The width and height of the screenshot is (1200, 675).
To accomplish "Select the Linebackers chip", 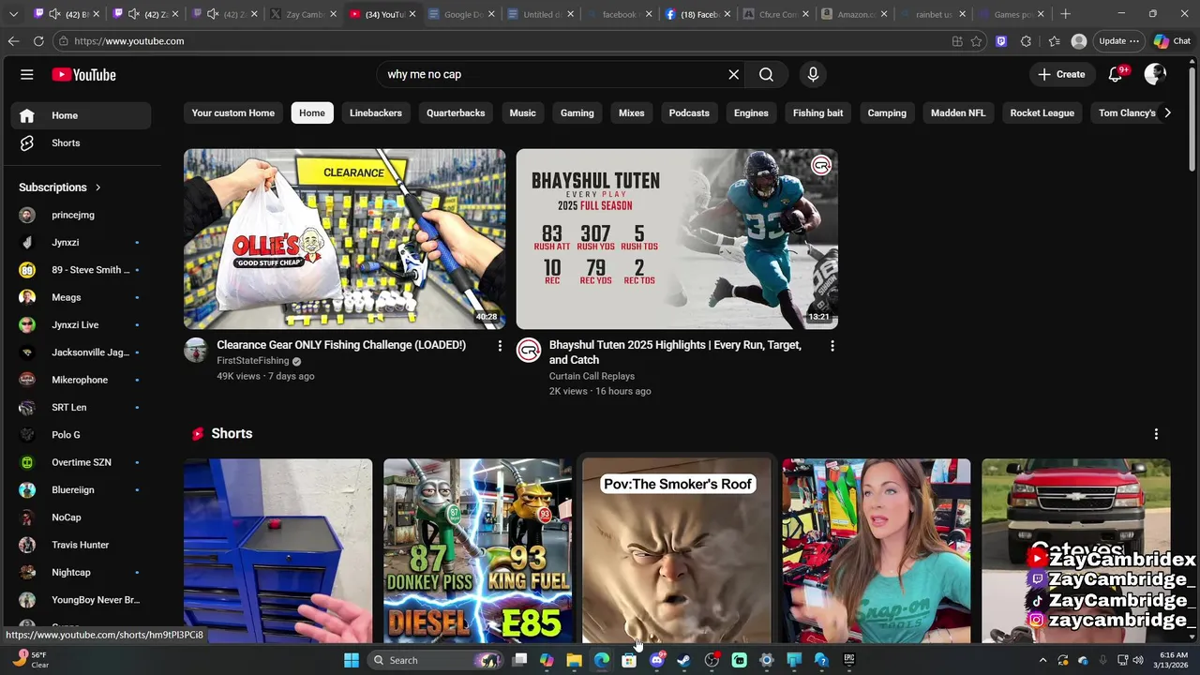I will (376, 113).
